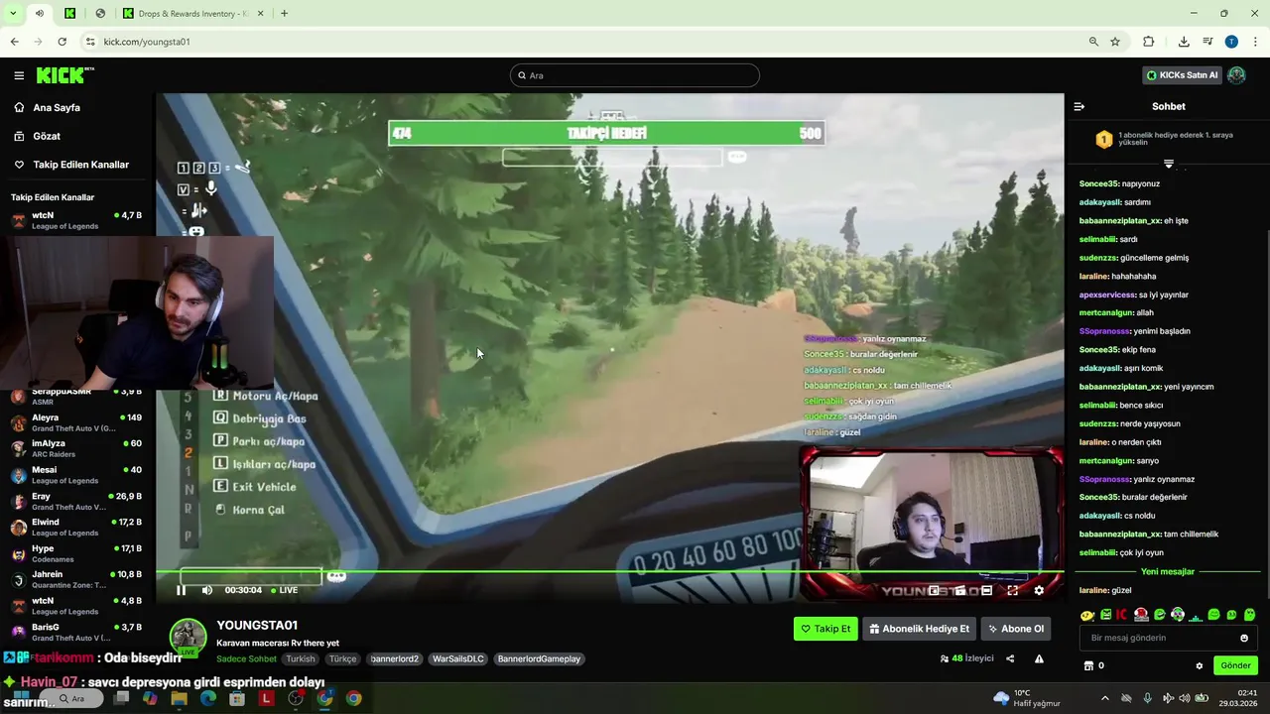The width and height of the screenshot is (1270, 714).
Task: Open a new browser tab
Action: pos(284,14)
